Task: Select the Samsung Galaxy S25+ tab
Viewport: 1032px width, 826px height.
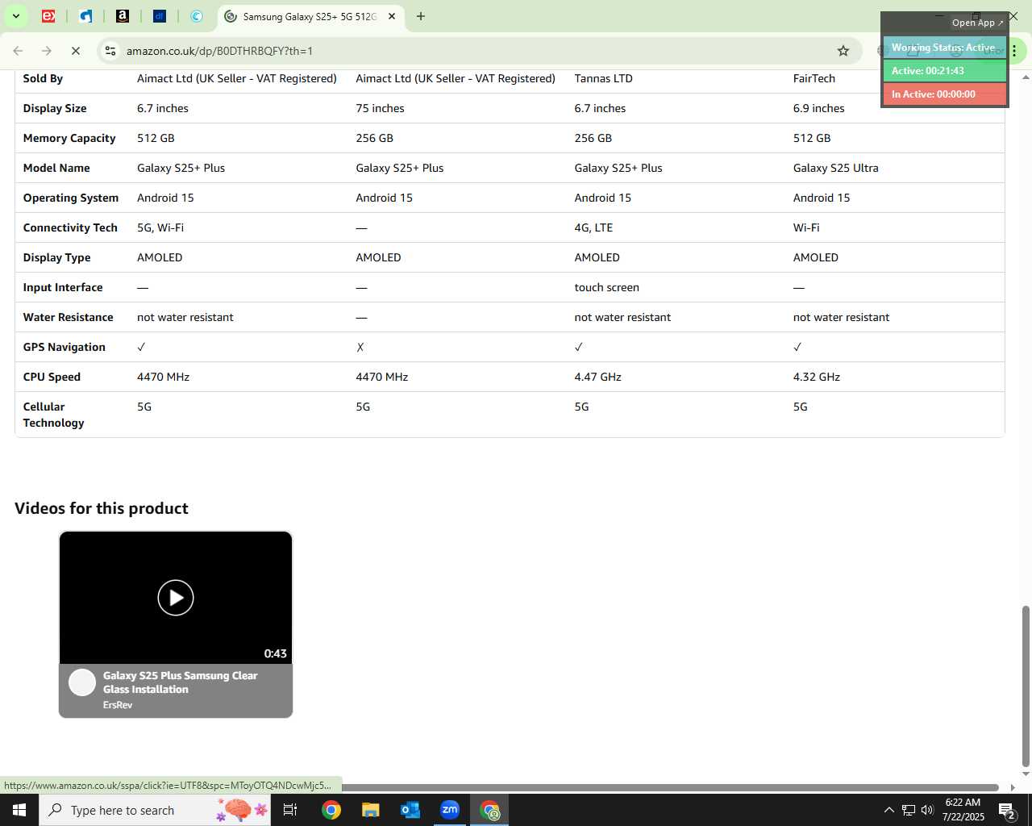Action: pyautogui.click(x=310, y=16)
